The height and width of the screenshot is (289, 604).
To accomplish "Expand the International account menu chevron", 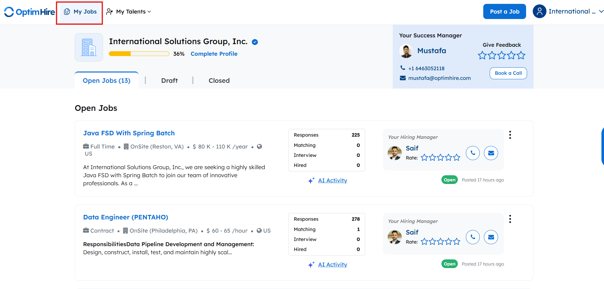I will (601, 12).
